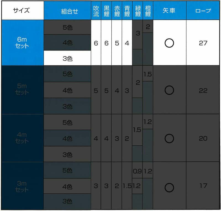
Task: Pick 5色 combination in the 4m set
Action: [x=67, y=122]
